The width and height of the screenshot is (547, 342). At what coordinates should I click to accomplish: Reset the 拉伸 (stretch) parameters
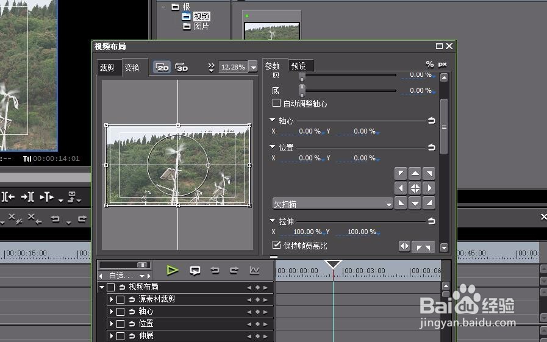[x=432, y=221]
